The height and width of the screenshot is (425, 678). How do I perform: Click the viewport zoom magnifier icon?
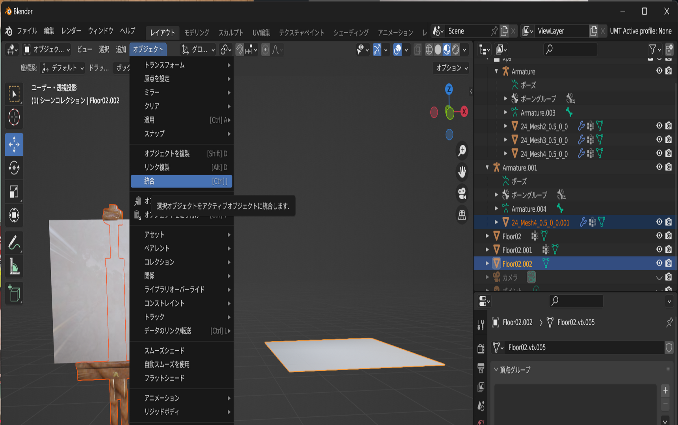point(462,150)
